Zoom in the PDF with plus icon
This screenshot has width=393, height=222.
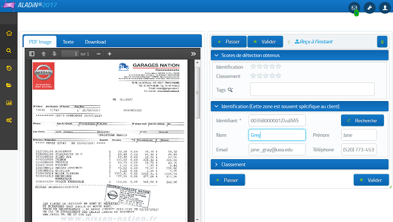[109, 54]
